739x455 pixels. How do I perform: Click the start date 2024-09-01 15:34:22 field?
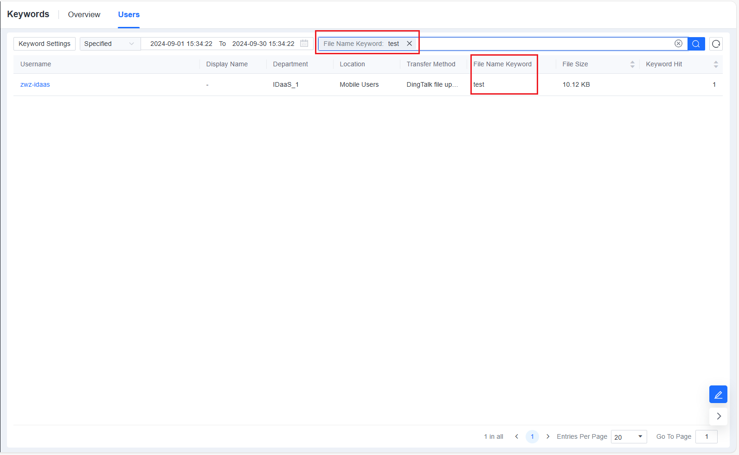point(181,44)
